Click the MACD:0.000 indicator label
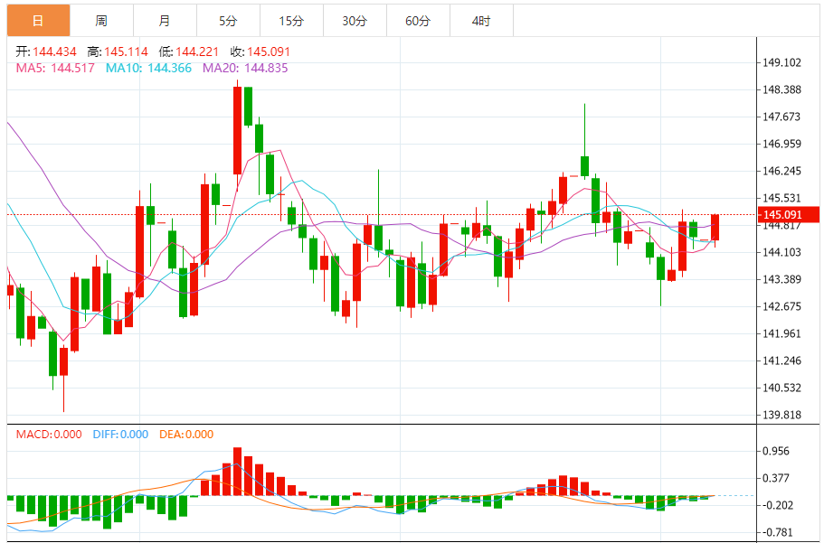The image size is (824, 543). [x=49, y=435]
